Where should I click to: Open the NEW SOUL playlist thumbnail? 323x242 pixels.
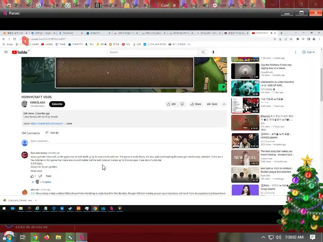245,158
